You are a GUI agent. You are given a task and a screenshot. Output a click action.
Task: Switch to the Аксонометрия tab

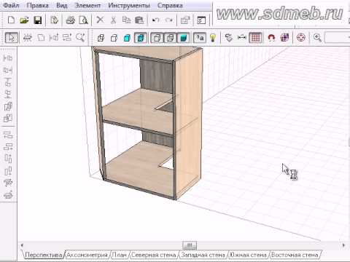tap(87, 255)
